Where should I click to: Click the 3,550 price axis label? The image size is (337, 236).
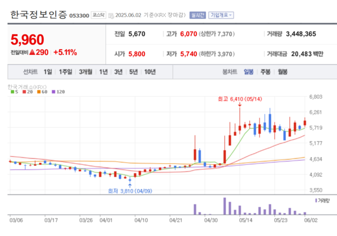coord(316,190)
